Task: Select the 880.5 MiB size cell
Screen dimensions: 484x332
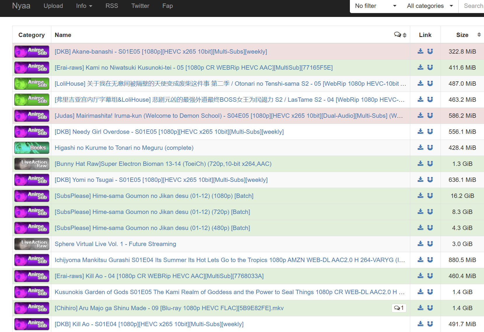Action: point(462,260)
